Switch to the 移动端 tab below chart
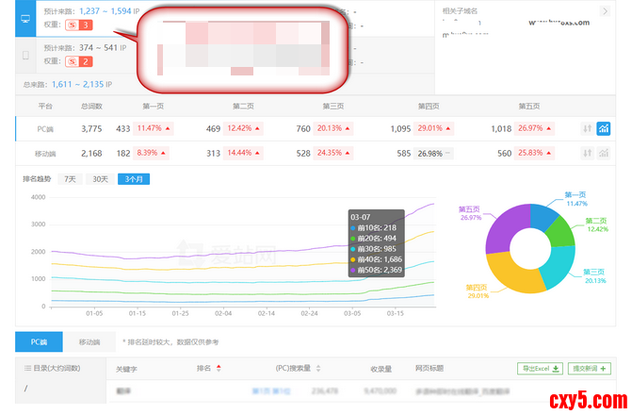This screenshot has width=632, height=415. 89,341
